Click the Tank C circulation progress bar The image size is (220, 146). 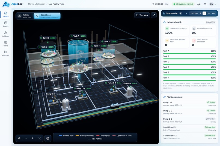click(189, 64)
